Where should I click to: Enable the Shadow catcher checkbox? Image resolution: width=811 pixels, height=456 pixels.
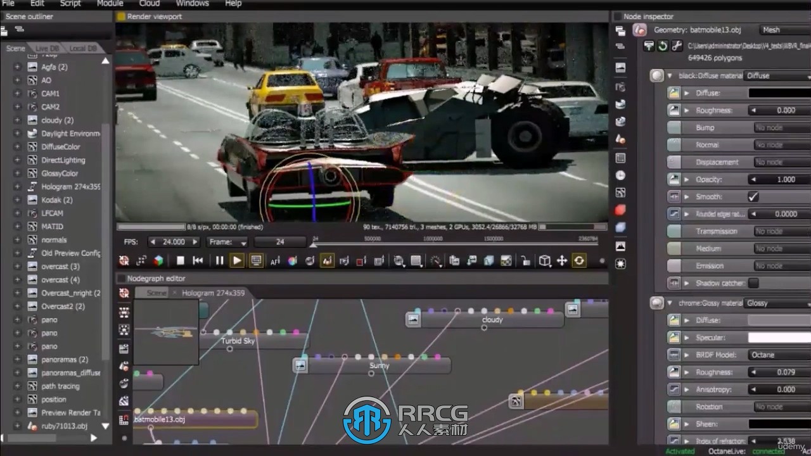pyautogui.click(x=753, y=283)
